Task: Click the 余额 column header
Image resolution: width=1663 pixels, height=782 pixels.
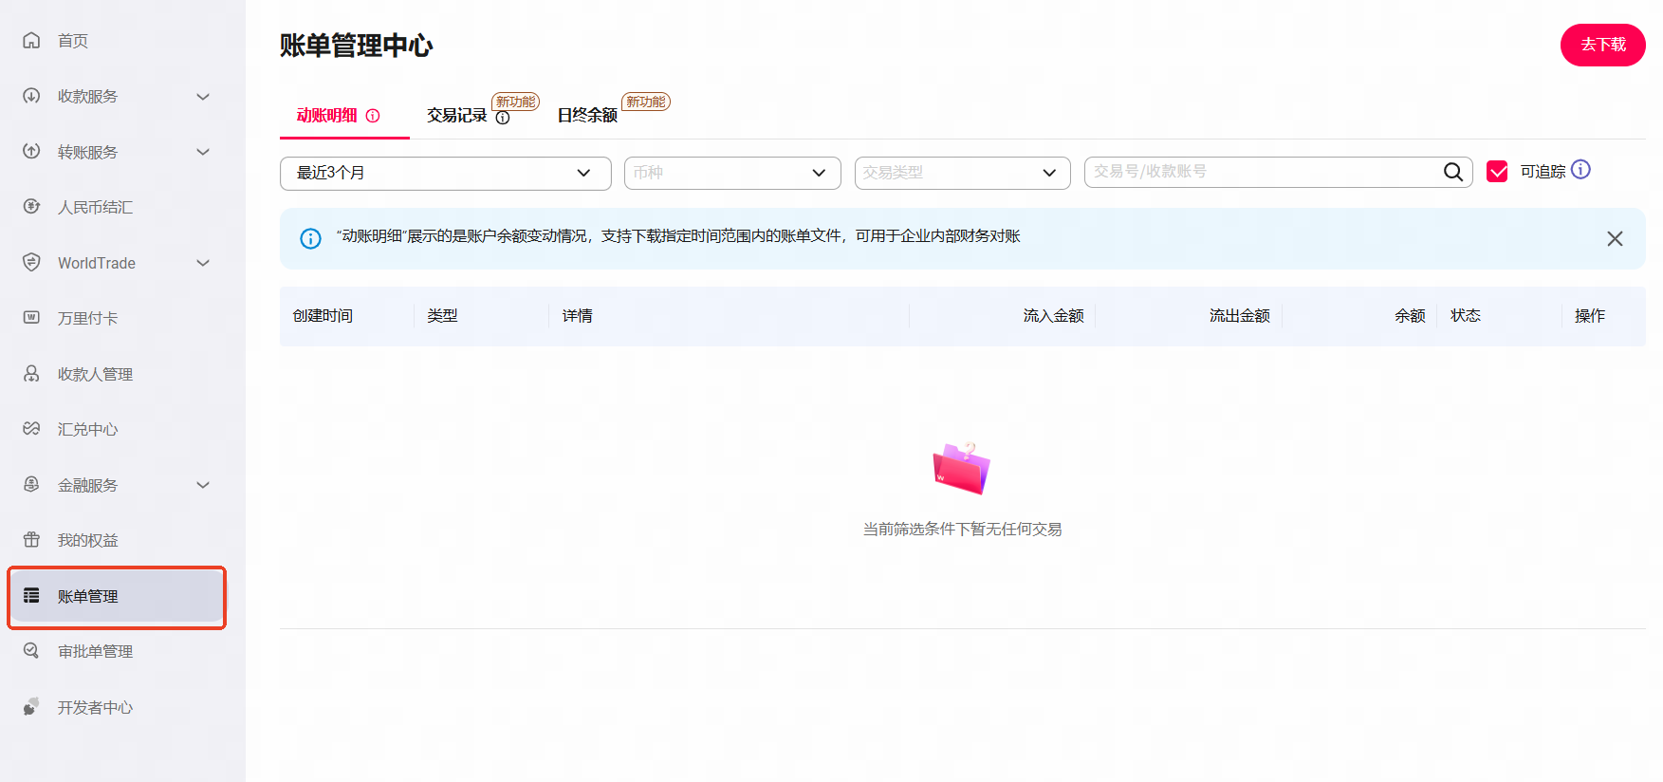Action: tap(1410, 316)
